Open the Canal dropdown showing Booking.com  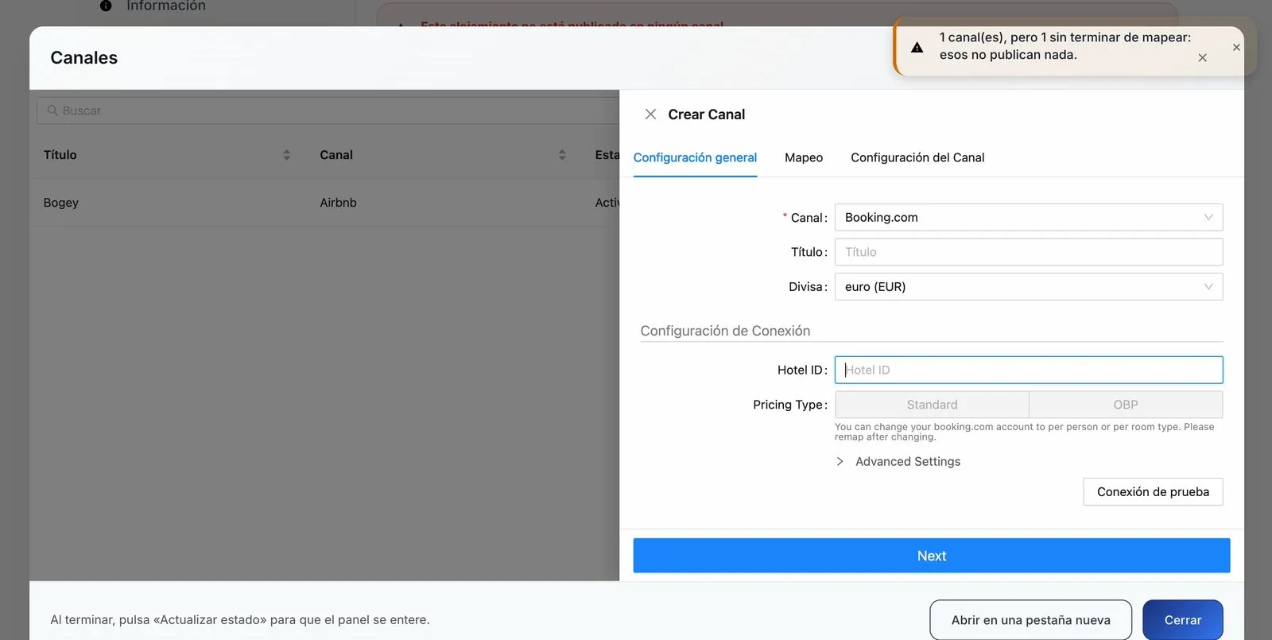coord(1029,218)
